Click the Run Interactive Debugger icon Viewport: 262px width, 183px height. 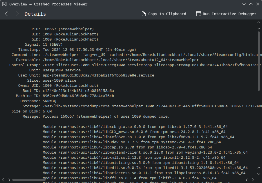point(198,14)
